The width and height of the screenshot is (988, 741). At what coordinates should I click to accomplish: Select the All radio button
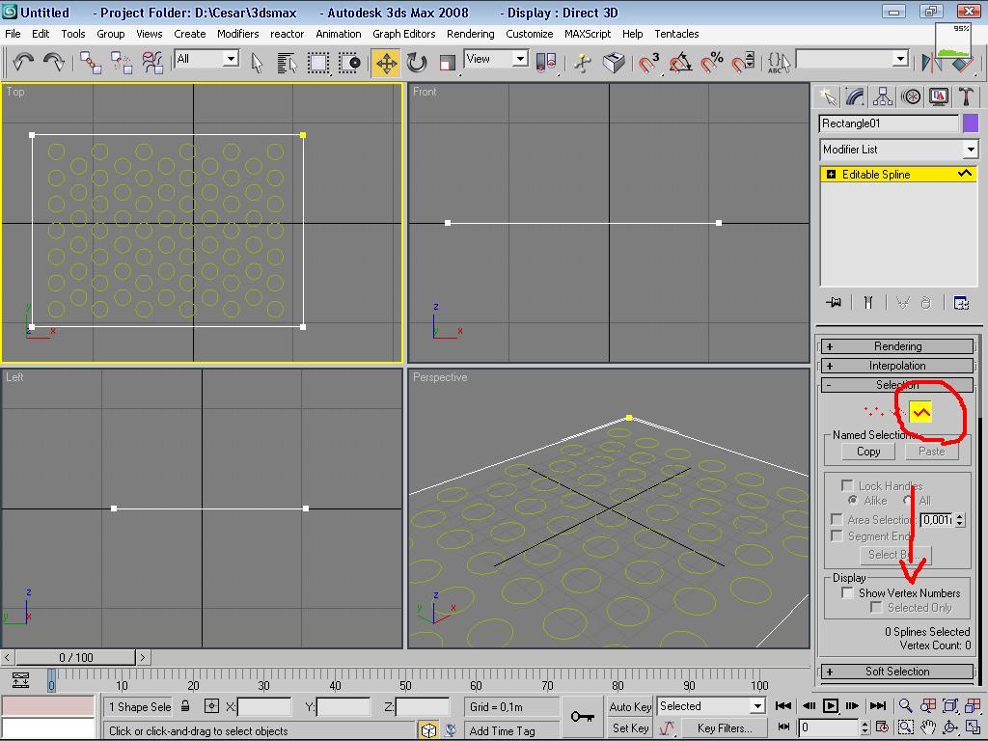coord(908,501)
